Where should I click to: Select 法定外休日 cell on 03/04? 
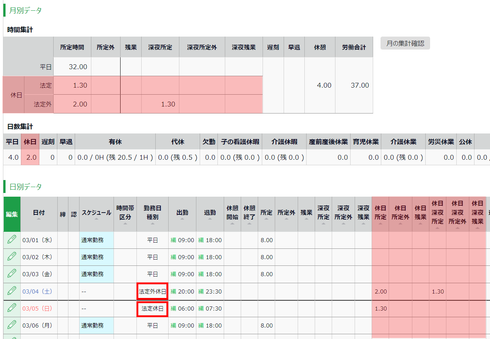pos(152,292)
